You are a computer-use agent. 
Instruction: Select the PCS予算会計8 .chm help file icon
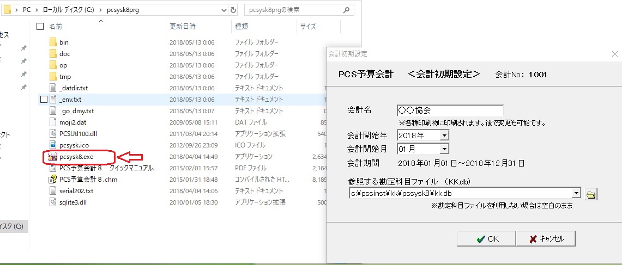53,180
